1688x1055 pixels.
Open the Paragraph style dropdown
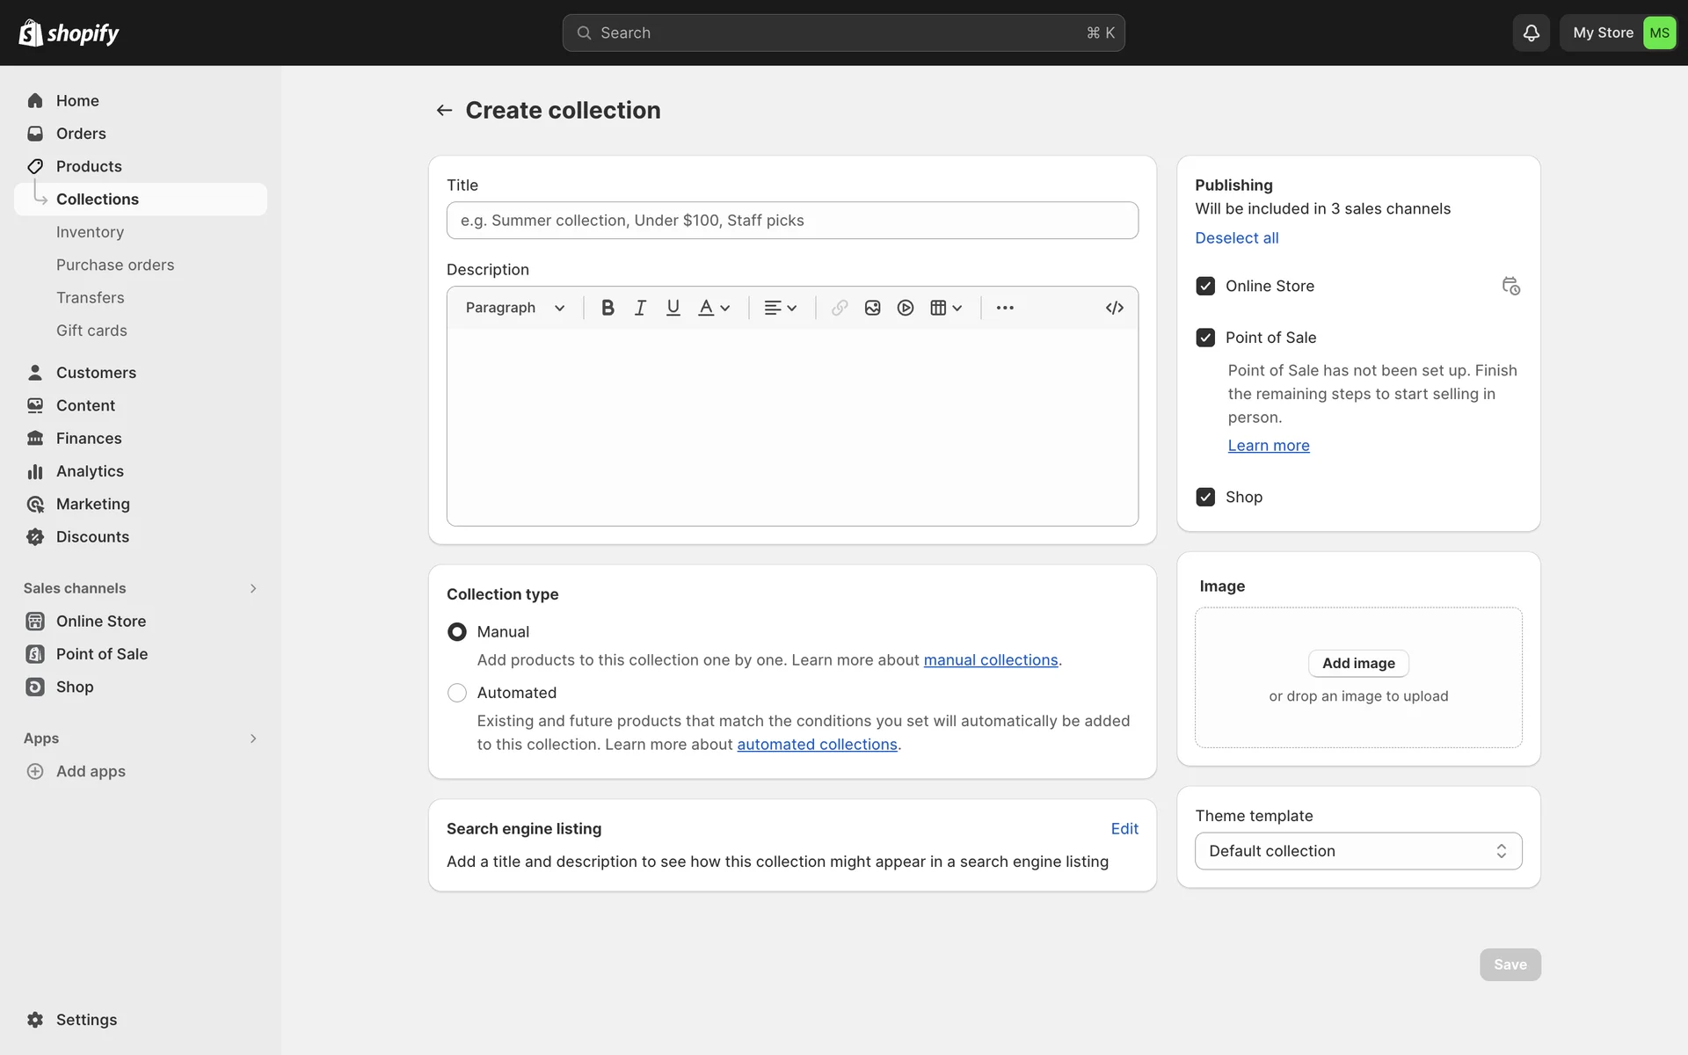(515, 308)
